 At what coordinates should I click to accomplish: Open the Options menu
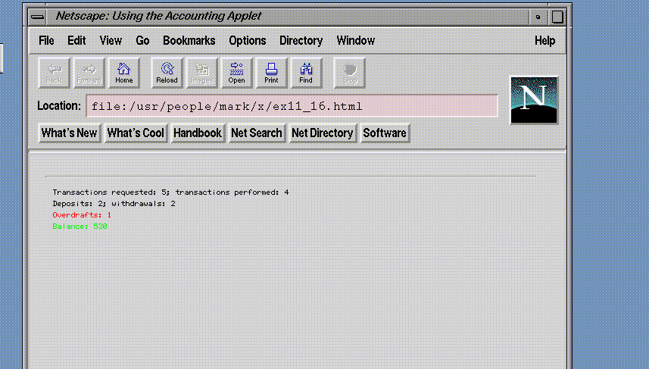248,41
